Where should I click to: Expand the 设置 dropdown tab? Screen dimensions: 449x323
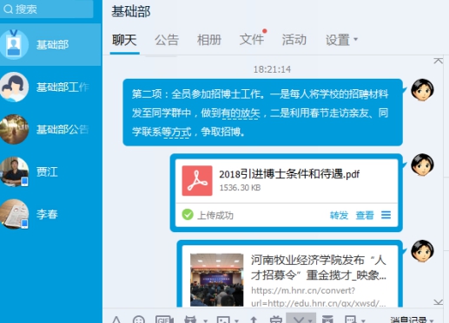pos(341,40)
